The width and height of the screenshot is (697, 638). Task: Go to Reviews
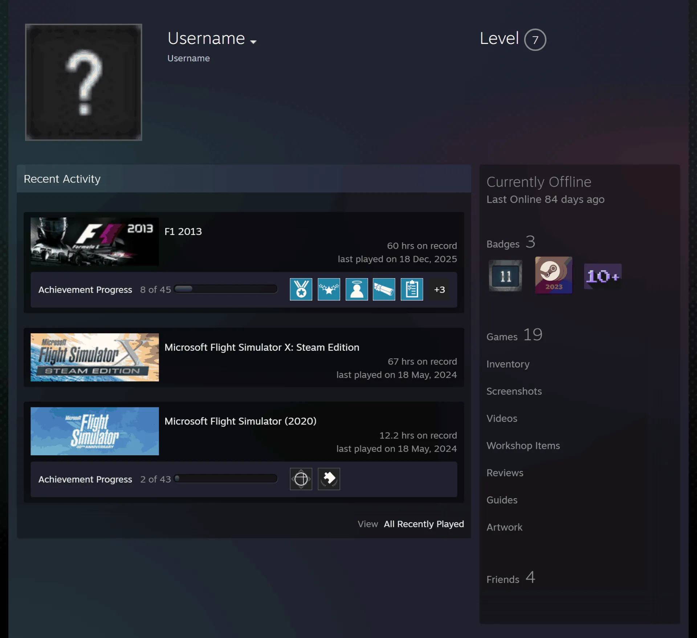505,473
